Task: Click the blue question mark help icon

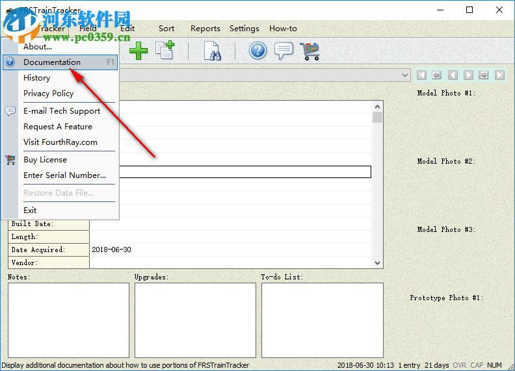Action: coord(258,51)
